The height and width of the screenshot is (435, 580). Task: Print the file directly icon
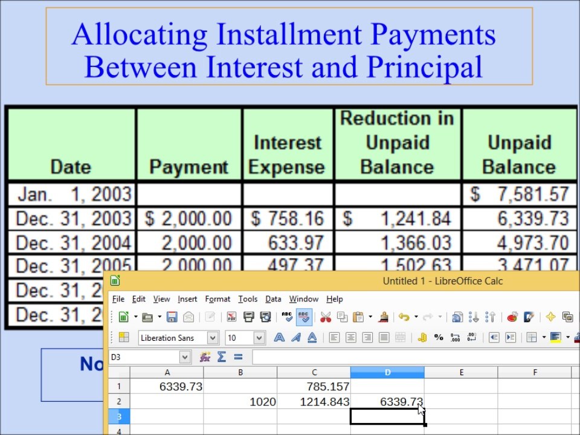pyautogui.click(x=248, y=317)
